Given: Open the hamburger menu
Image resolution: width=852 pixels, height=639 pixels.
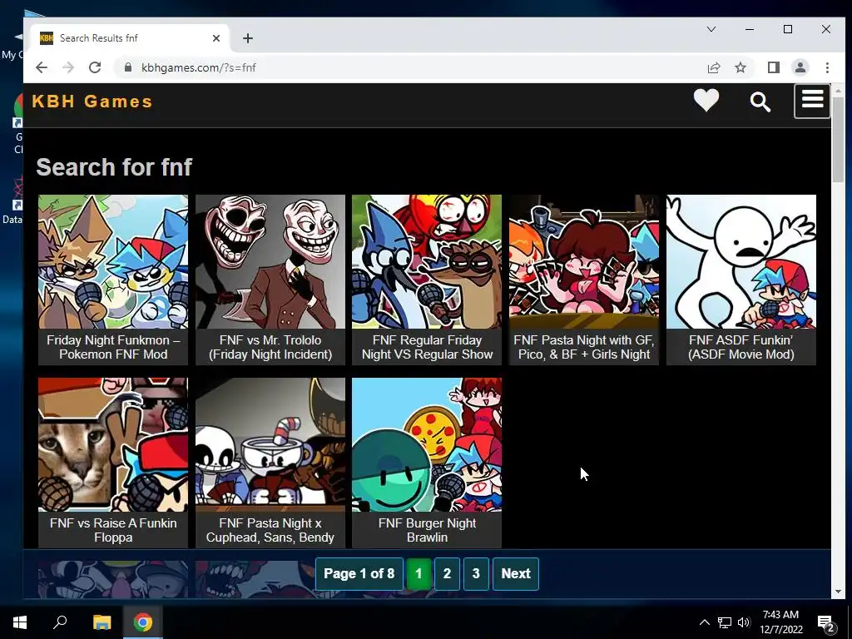Looking at the screenshot, I should click(x=812, y=101).
